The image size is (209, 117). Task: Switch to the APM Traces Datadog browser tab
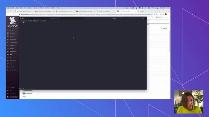tap(126, 11)
